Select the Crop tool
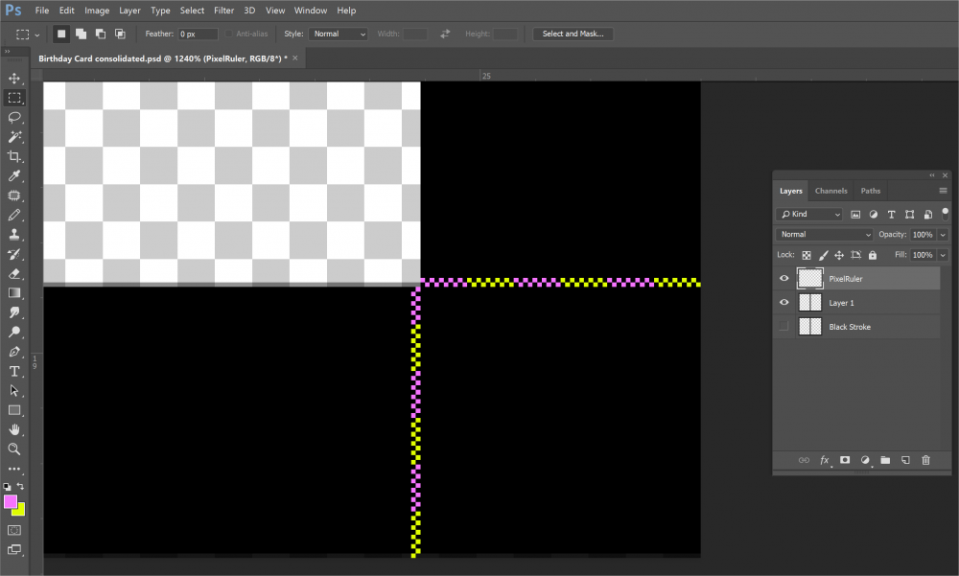959x576 pixels. pos(14,156)
